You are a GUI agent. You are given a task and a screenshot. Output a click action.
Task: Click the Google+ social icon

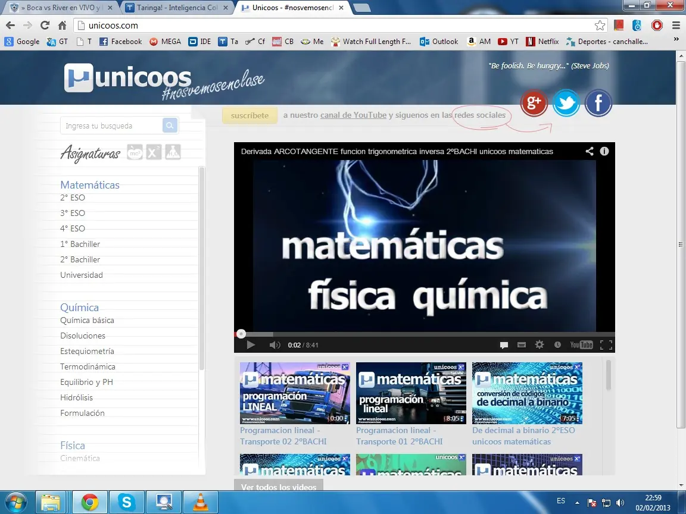[534, 103]
